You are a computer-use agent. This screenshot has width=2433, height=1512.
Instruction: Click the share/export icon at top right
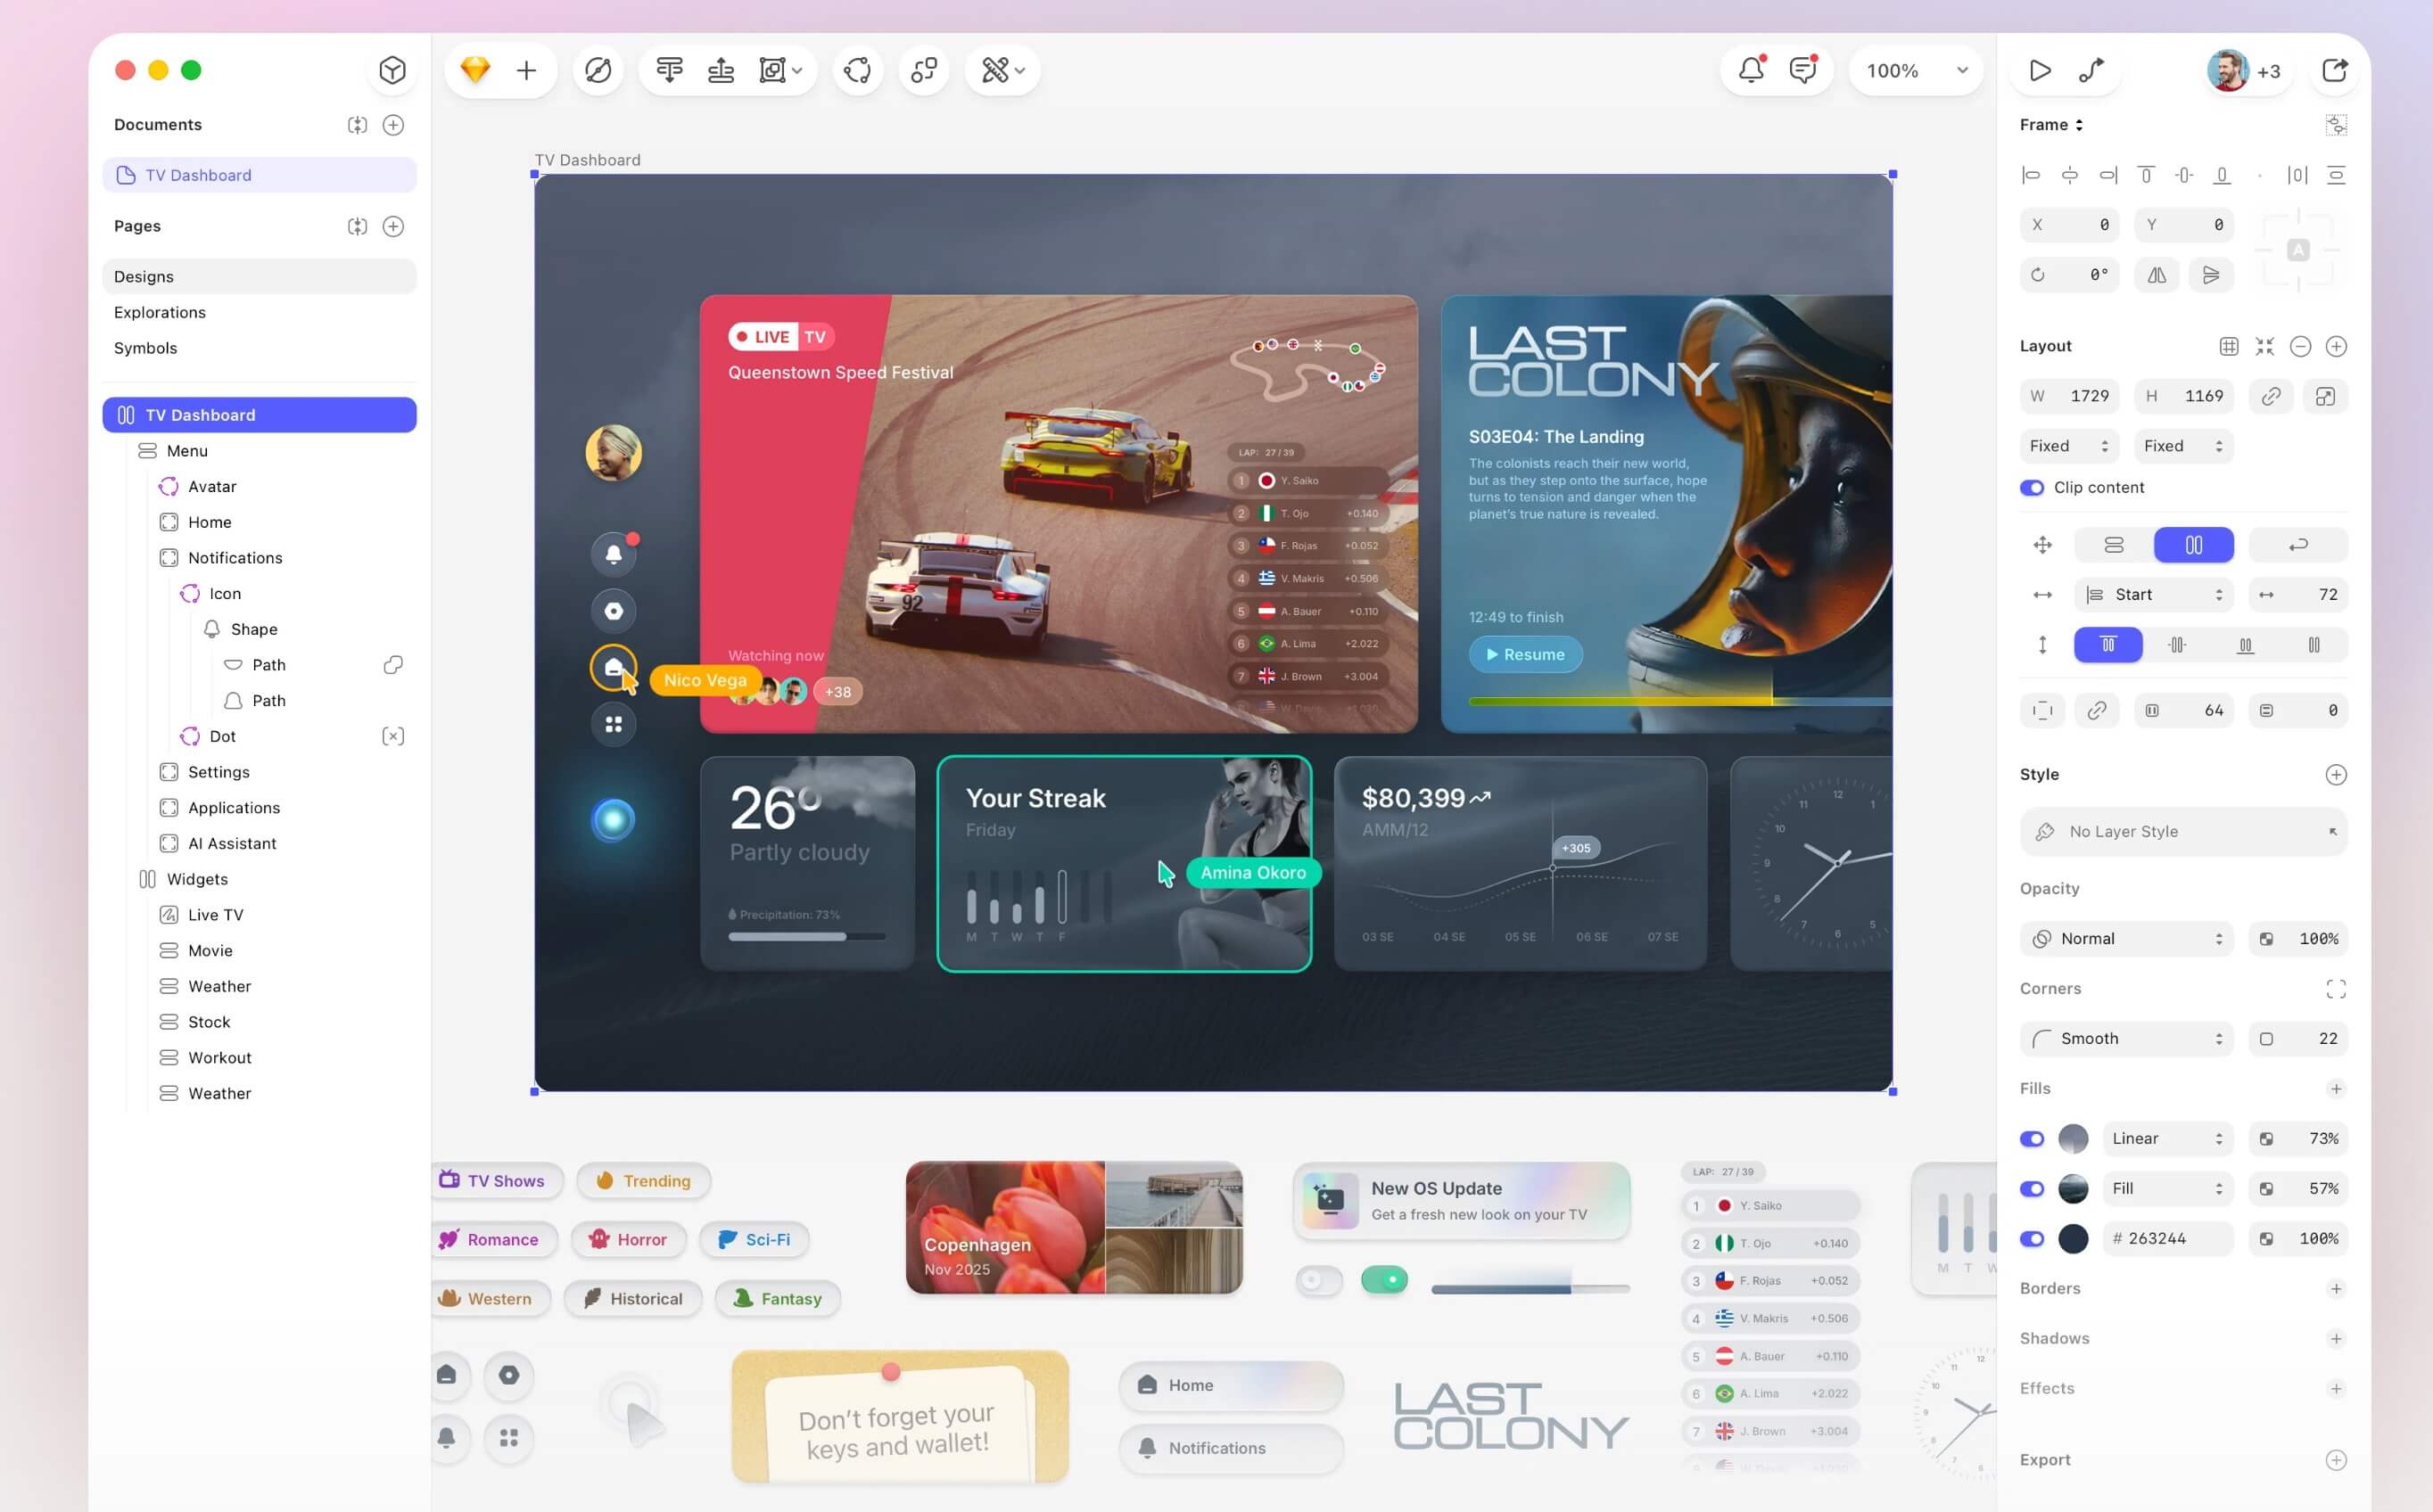point(2334,70)
